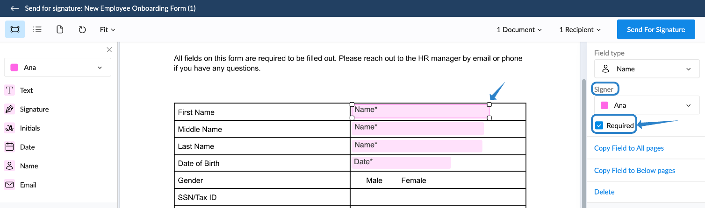
Task: Select the Initials field tool
Action: (23, 128)
